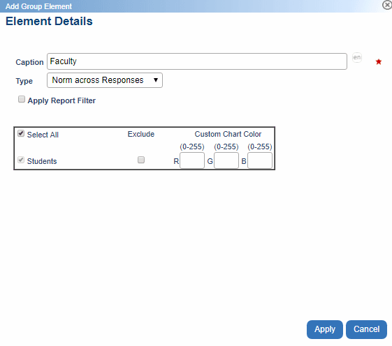Toggle the Students row checkbox

point(21,160)
